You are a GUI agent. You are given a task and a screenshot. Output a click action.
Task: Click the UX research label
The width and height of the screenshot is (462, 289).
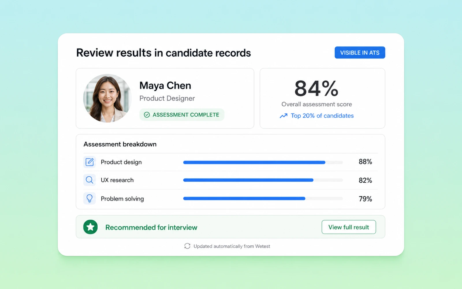pyautogui.click(x=117, y=180)
